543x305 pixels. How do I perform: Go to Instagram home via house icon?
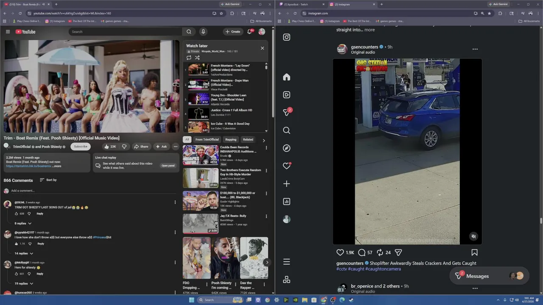[x=287, y=77]
